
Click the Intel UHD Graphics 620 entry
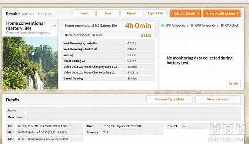tap(44, 139)
